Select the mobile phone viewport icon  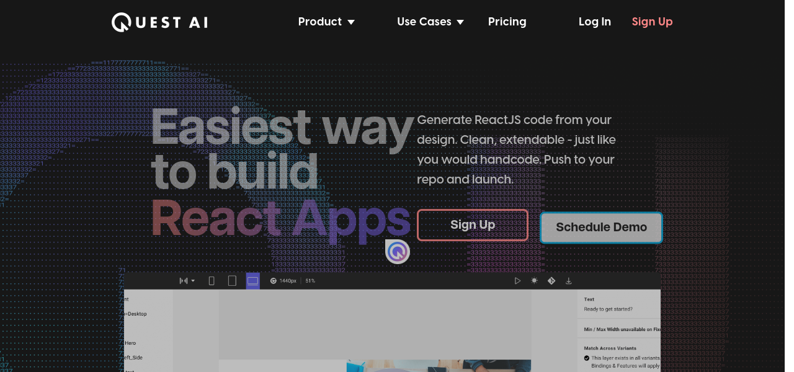(212, 281)
